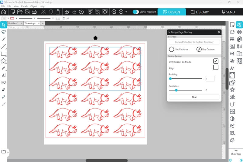Click the Print icon in top toolbar
Image resolution: width=243 pixels, height=162 pixels.
click(x=34, y=12)
